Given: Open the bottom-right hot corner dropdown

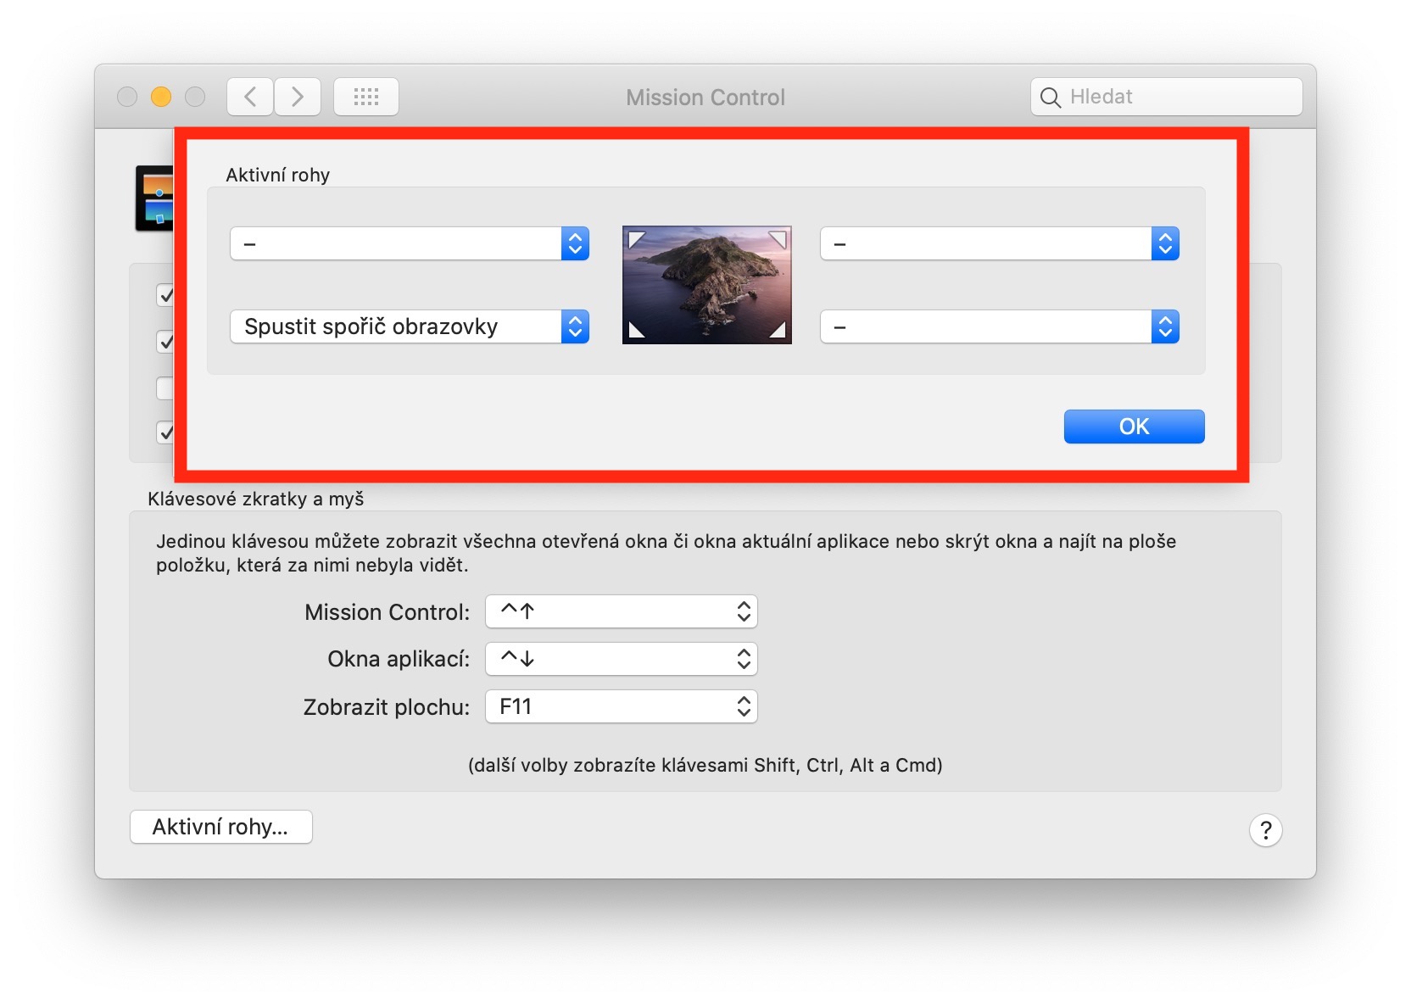Looking at the screenshot, I should point(999,327).
